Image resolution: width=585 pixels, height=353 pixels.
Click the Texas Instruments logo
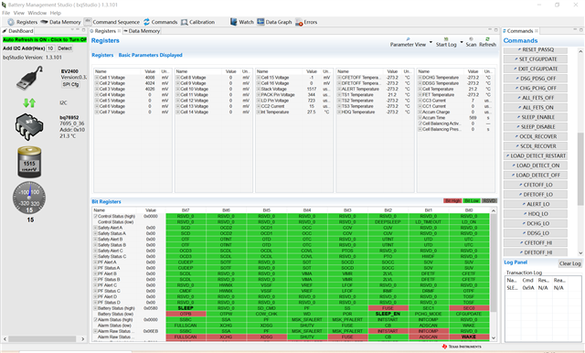[462, 347]
